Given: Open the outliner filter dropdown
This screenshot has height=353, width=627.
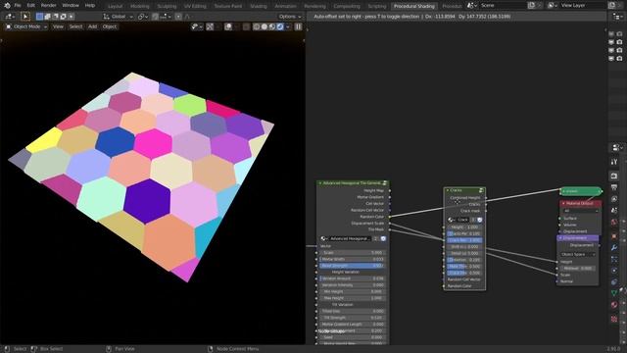Looking at the screenshot, I should [x=618, y=17].
